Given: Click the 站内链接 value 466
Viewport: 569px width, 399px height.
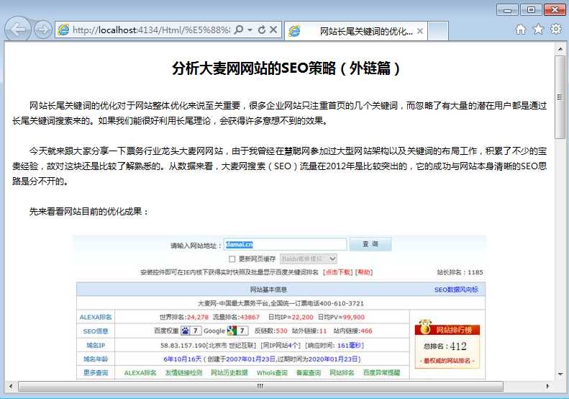Looking at the screenshot, I should coord(367,331).
